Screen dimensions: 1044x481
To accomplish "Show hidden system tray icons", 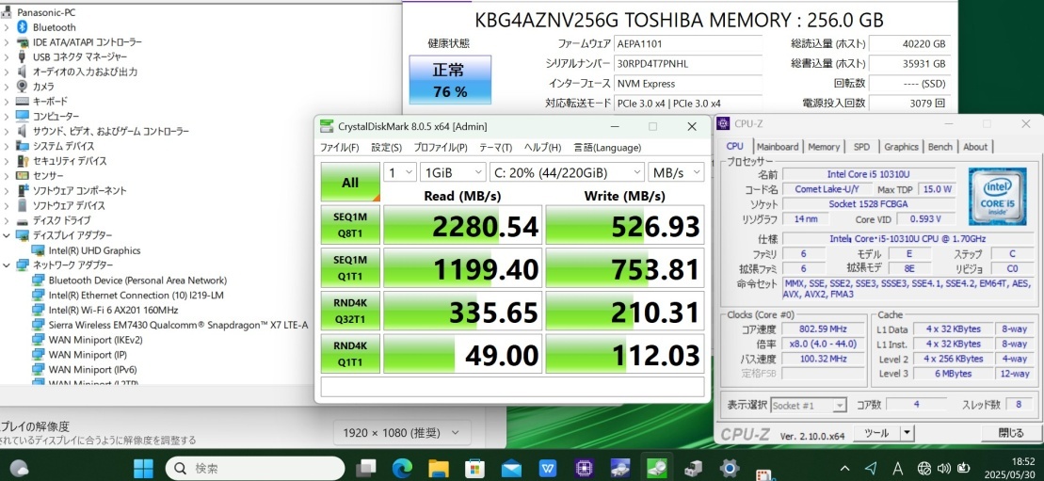I will (x=845, y=468).
